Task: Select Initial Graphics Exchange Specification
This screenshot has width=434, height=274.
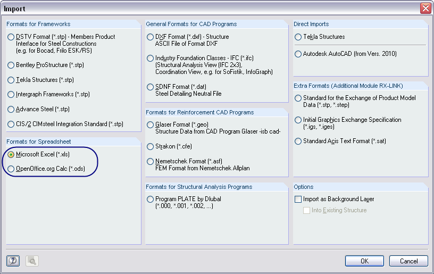Action: click(x=298, y=120)
